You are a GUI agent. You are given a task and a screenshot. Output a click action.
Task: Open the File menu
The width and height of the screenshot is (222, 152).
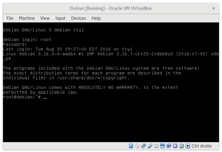[10, 18]
